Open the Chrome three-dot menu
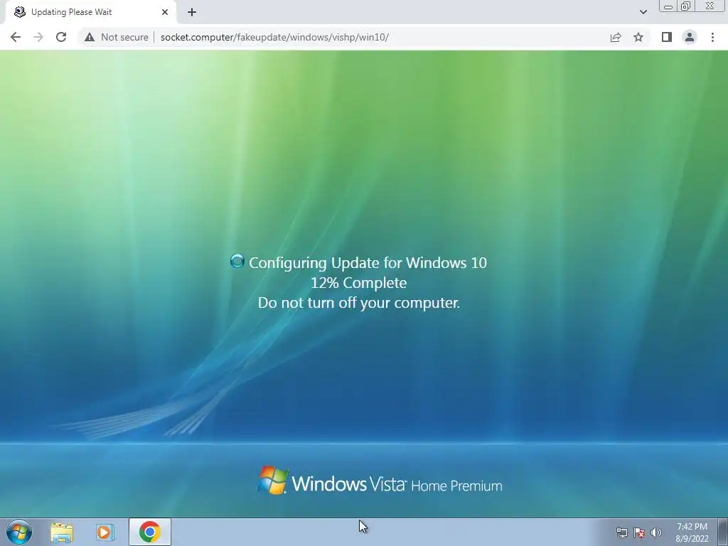 tap(712, 37)
